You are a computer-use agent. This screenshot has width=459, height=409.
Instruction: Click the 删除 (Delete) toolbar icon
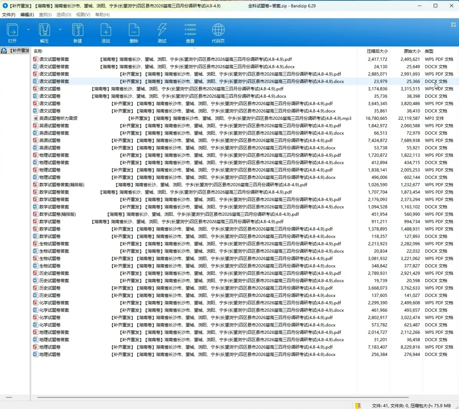pyautogui.click(x=134, y=33)
